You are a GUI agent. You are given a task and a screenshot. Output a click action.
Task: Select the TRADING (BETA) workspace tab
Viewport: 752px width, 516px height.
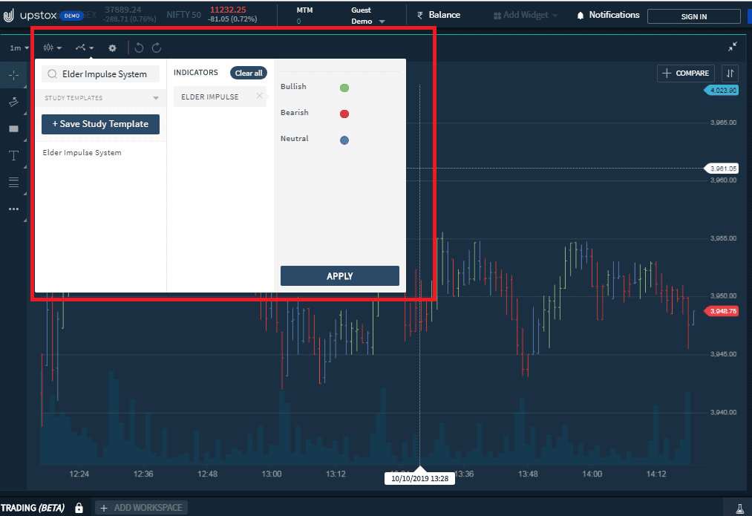click(33, 507)
